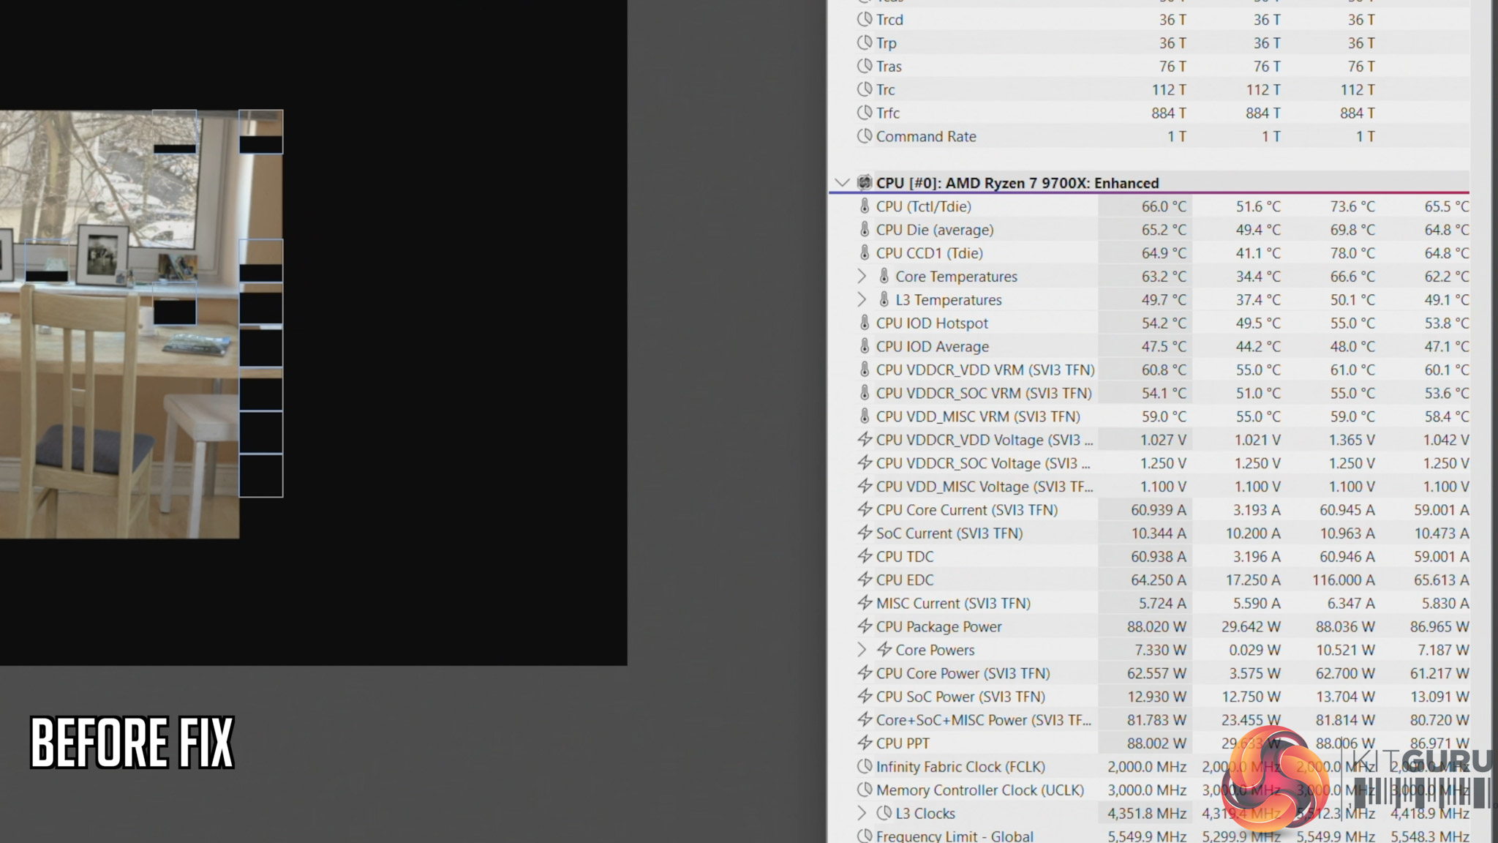1498x843 pixels.
Task: Expand the L3 Temperatures group
Action: click(x=862, y=300)
